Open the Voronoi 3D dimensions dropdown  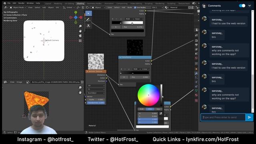pyautogui.click(x=96, y=86)
